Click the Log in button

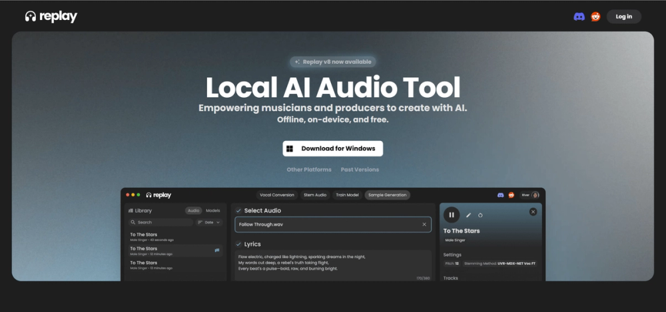(x=623, y=17)
